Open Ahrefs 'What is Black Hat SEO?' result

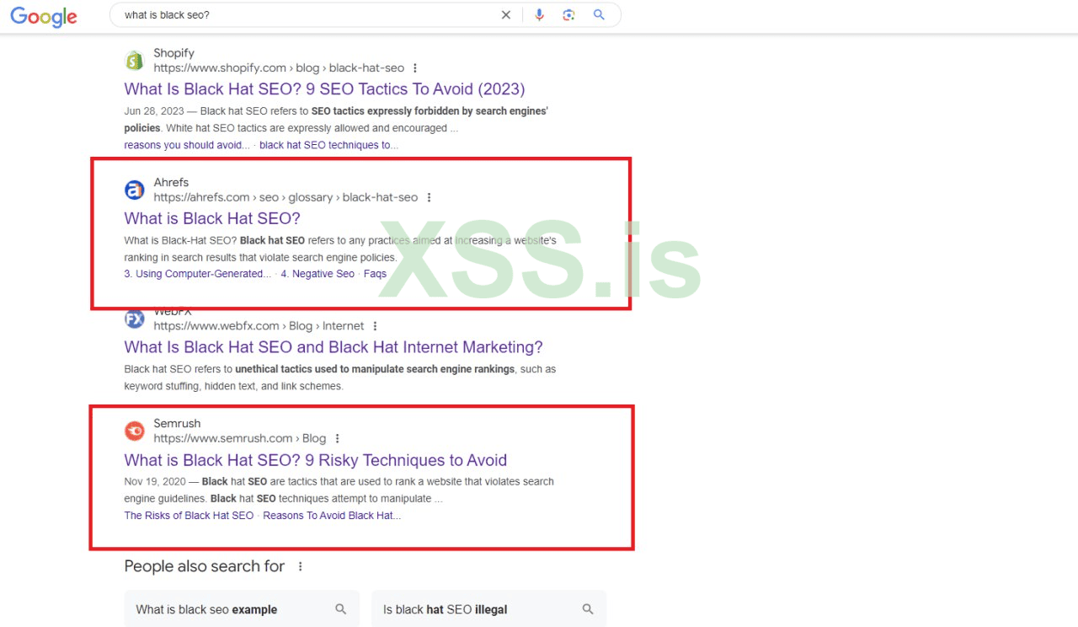pos(212,219)
